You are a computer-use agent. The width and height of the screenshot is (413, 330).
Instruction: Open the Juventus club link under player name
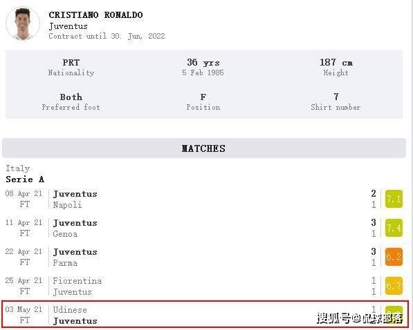(68, 26)
